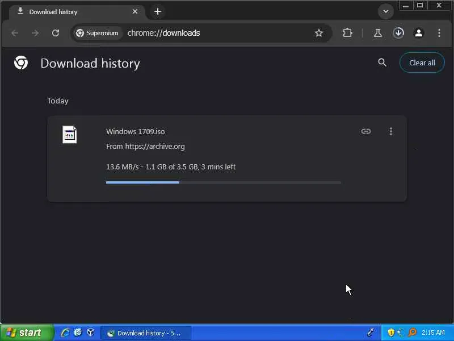Open the Windows start menu

coord(27,332)
